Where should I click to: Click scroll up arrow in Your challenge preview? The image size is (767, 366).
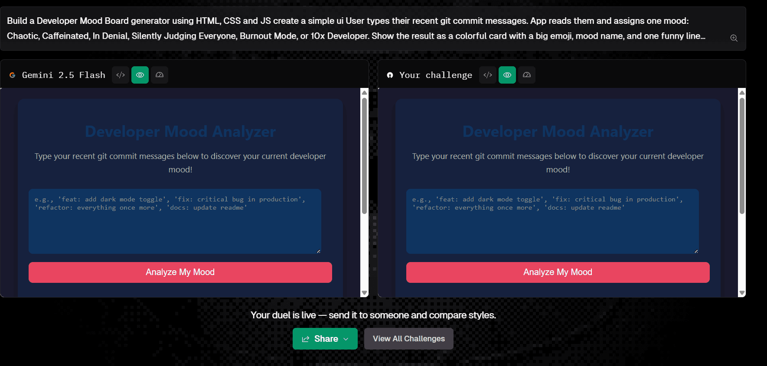pyautogui.click(x=742, y=92)
